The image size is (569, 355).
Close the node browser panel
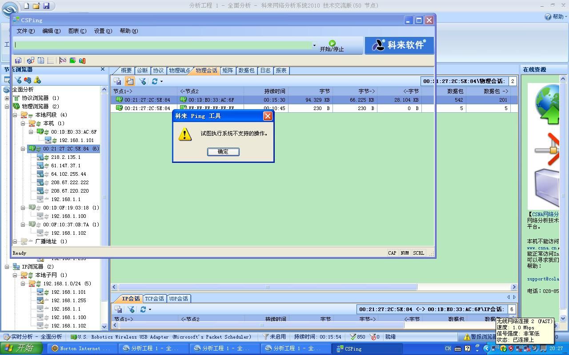103,69
